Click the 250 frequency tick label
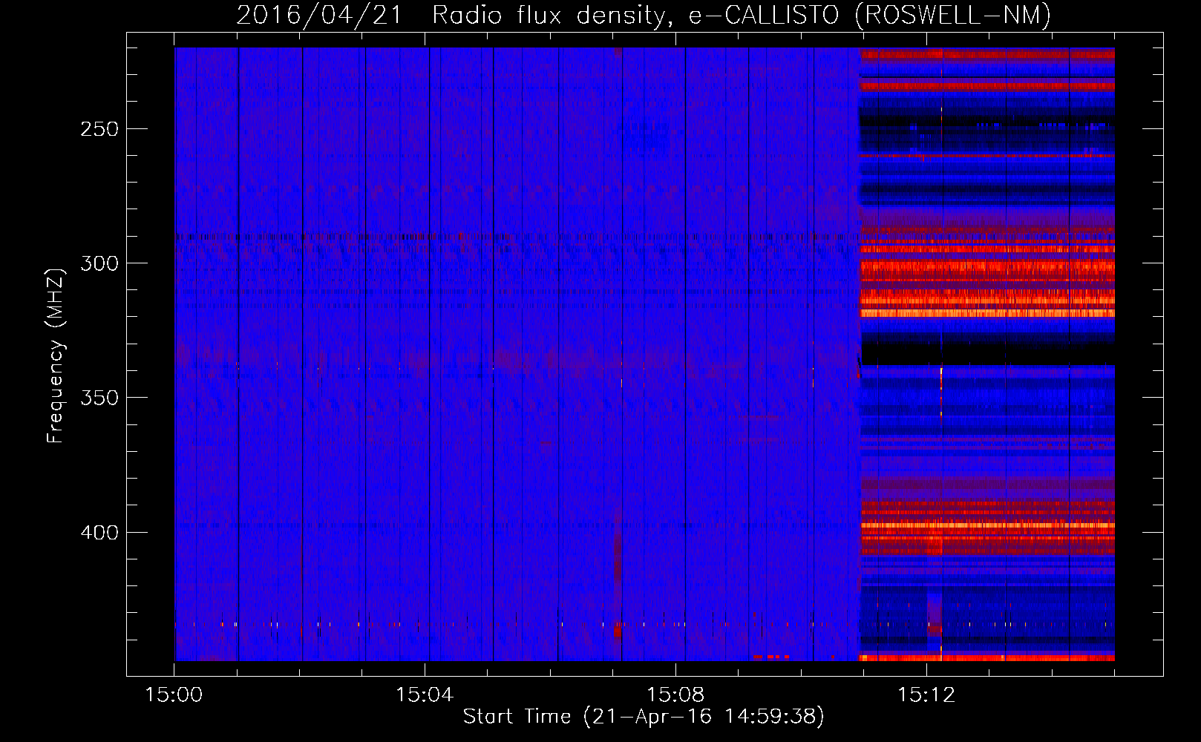 99,129
